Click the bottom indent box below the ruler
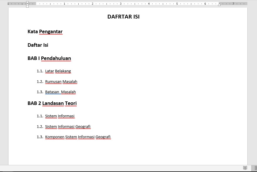 (27, 7)
